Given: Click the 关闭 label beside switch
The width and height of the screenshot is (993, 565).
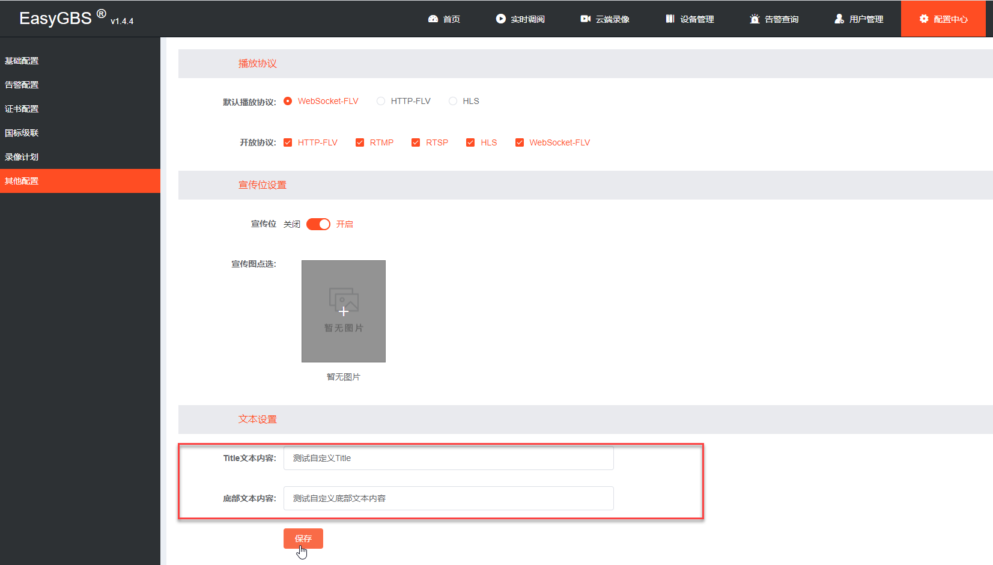Looking at the screenshot, I should [292, 224].
